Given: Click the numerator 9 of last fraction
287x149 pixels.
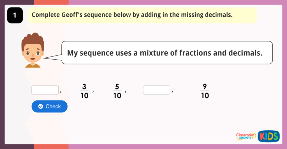Looking at the screenshot, I should coord(205,87).
